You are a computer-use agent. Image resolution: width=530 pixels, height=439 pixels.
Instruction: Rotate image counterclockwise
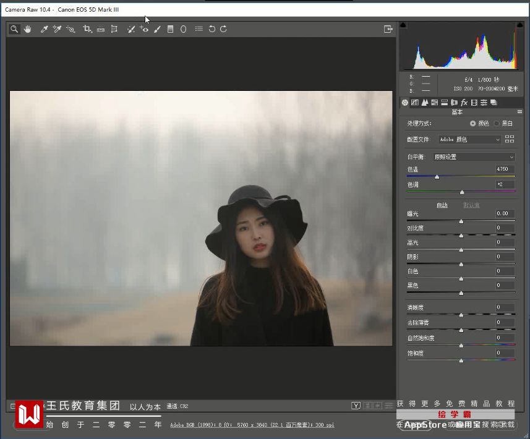pyautogui.click(x=212, y=29)
